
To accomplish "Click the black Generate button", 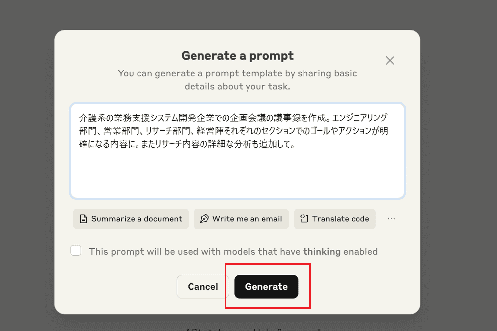I will 266,287.
